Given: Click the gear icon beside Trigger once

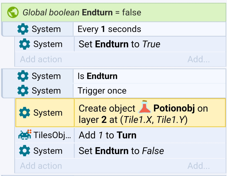Looking at the screenshot, I should click(23, 90).
